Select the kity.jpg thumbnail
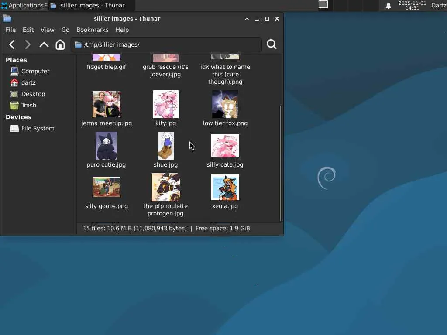This screenshot has width=447, height=335. coord(165,104)
